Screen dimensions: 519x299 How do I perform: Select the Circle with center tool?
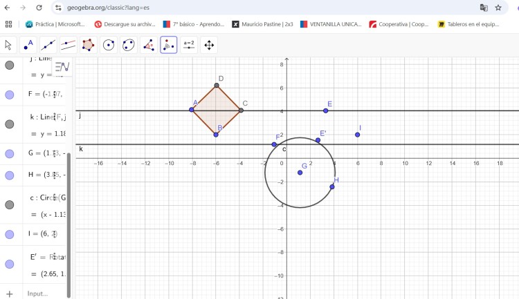point(109,45)
